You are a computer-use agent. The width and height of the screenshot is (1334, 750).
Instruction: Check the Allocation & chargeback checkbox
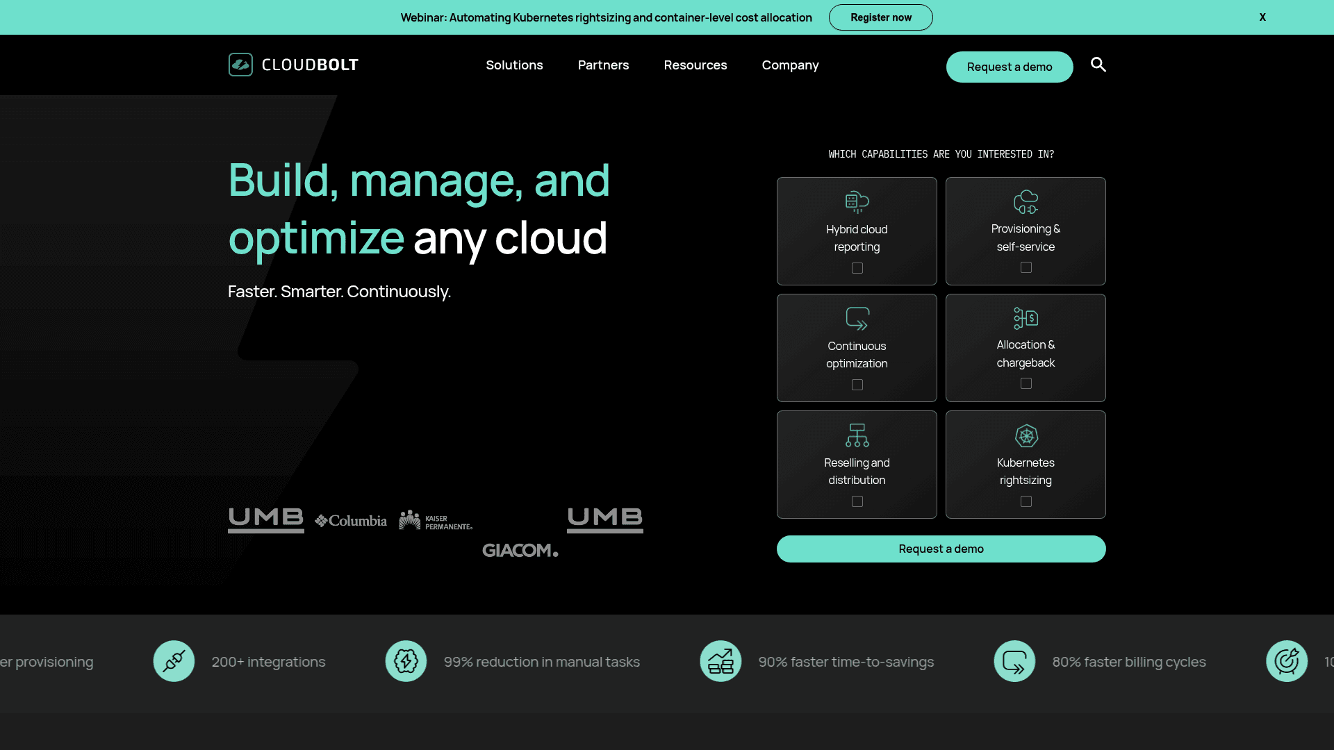point(1026,383)
